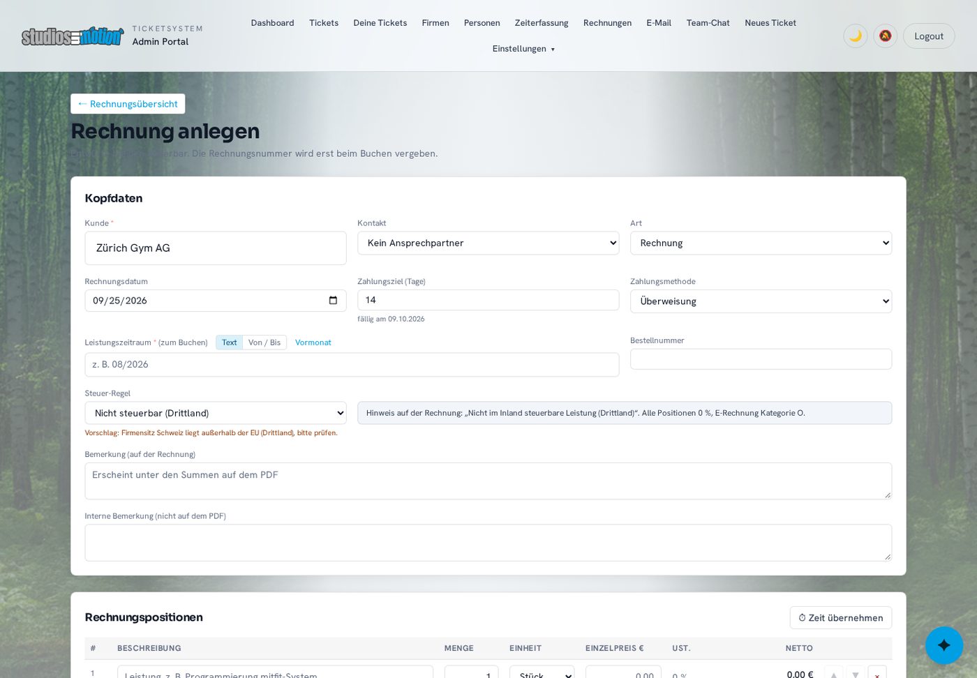Click the Interne Bemerkung textarea
The height and width of the screenshot is (678, 977).
pyautogui.click(x=488, y=543)
